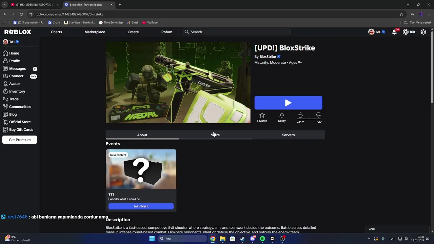Screen dimensions: 434x244
Task: Open the settings gear in Roblox header
Action: (x=423, y=32)
